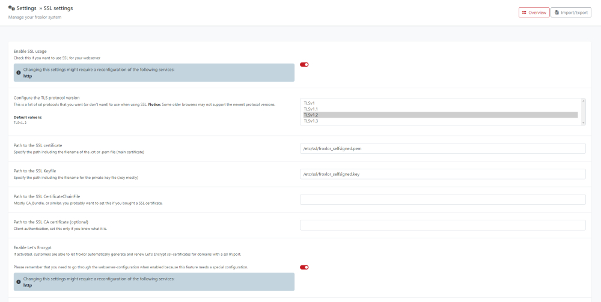Focus the SSL certificate path field
This screenshot has height=302, width=601.
tap(442, 148)
